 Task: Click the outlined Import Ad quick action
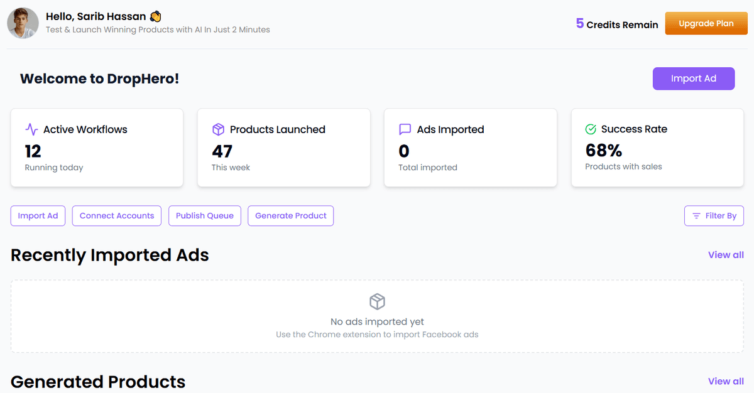click(38, 216)
